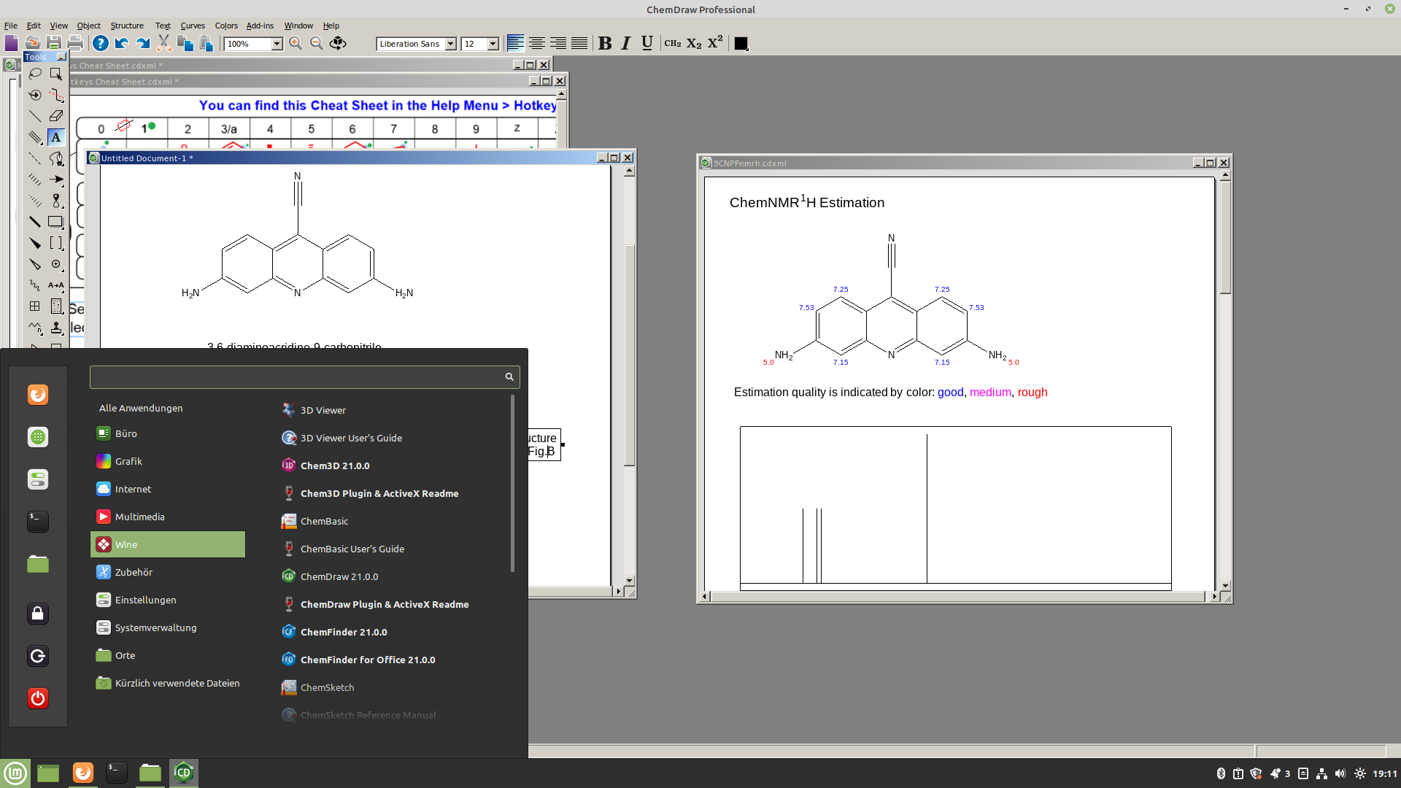
Task: Click the Undo arrow in toolbar
Action: coord(122,43)
